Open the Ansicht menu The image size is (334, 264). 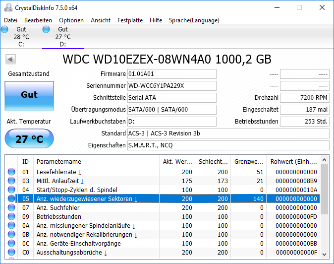tap(101, 20)
